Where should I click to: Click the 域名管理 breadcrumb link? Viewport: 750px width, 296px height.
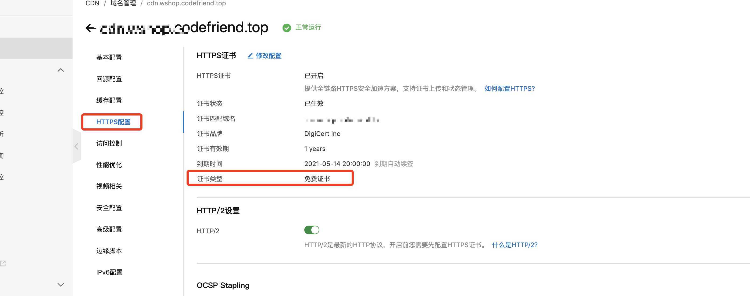(x=123, y=3)
